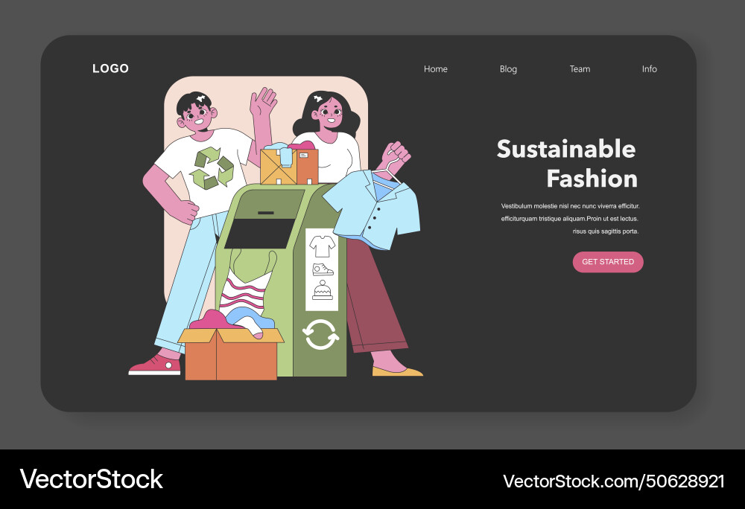The image size is (745, 509).
Task: Click the LOGO in the top left
Action: click(x=110, y=68)
